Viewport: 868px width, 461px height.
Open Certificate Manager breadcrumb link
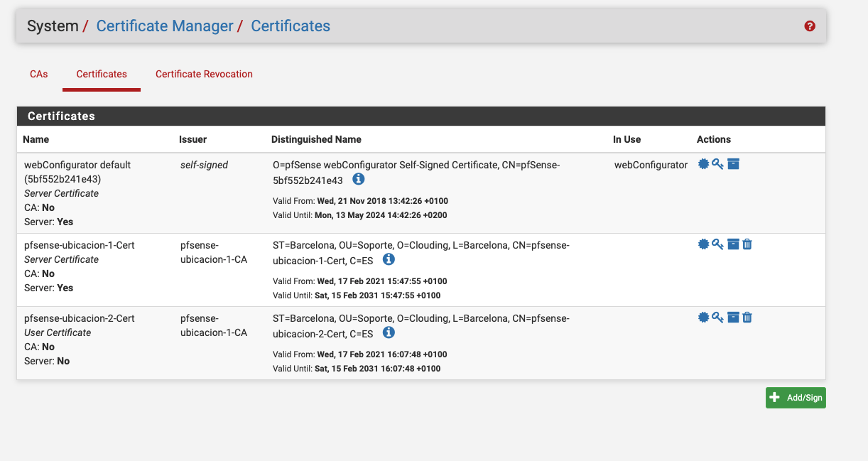coord(165,26)
